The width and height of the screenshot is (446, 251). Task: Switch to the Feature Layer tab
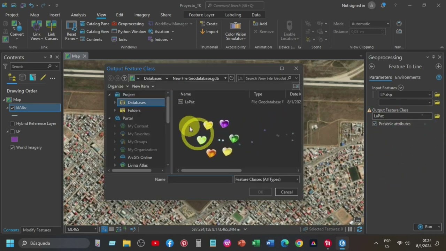pos(201,15)
